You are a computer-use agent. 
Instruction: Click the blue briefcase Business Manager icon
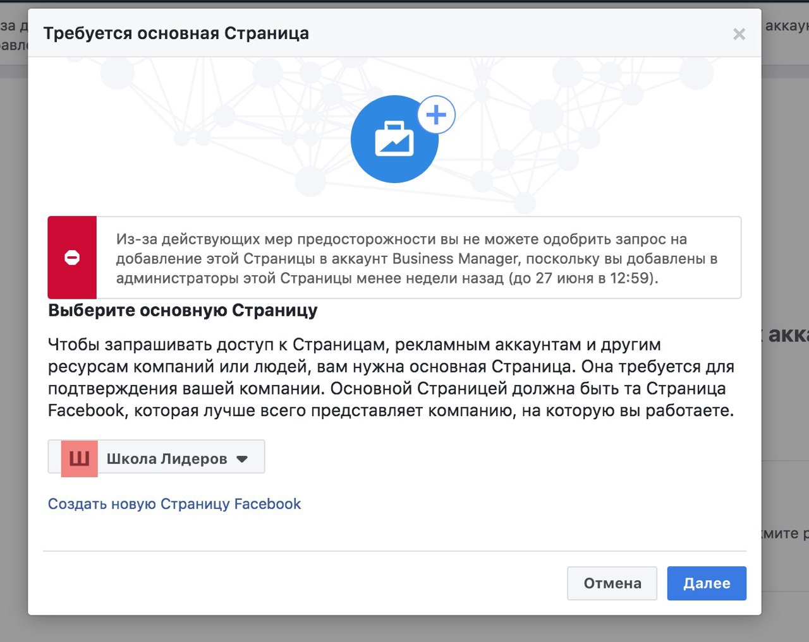[394, 139]
